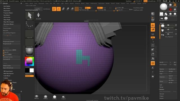Open the Material menu
Image resolution: width=180 pixels, height=101 pixels.
[x=77, y=3]
